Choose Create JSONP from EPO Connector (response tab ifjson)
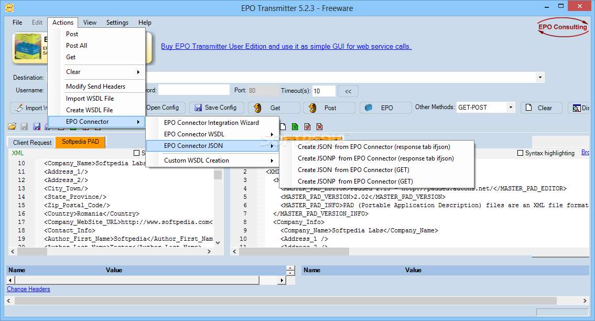 point(377,158)
